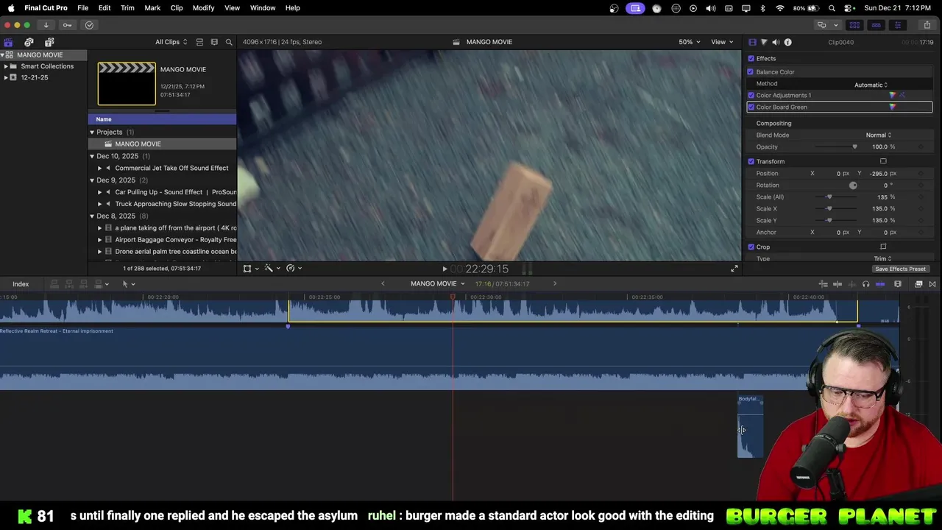Open the viewer View dropdown
The image size is (942, 530).
[722, 42]
